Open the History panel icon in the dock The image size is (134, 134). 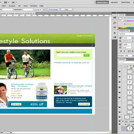point(115,17)
